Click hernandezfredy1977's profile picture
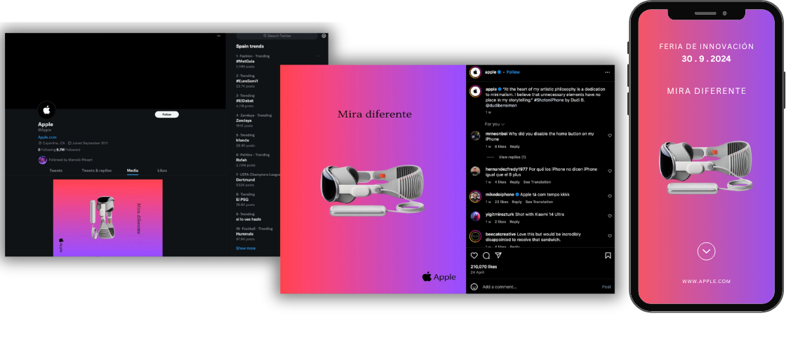 point(475,171)
